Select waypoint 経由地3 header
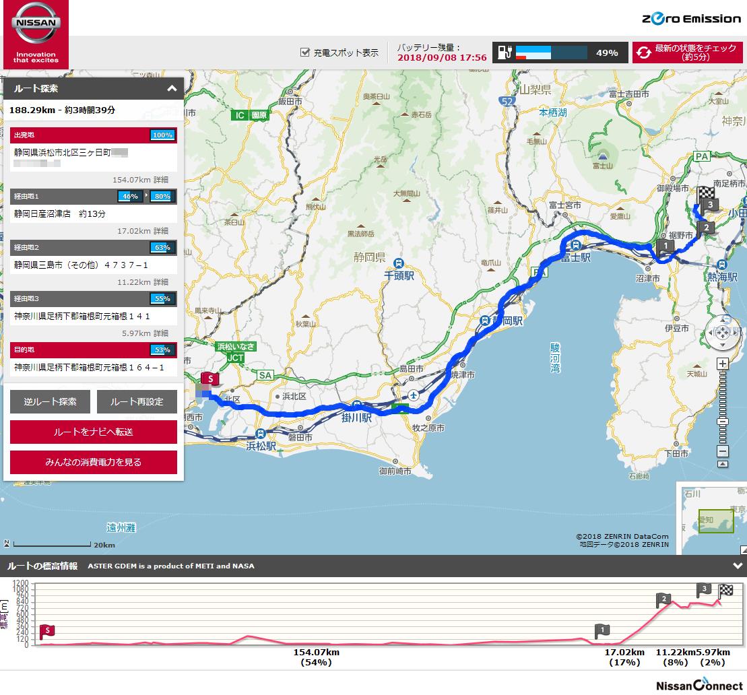 94,298
